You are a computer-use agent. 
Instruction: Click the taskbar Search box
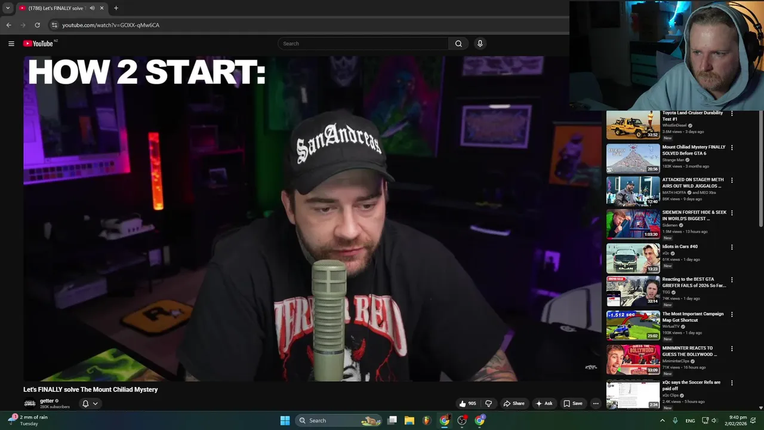coord(338,420)
